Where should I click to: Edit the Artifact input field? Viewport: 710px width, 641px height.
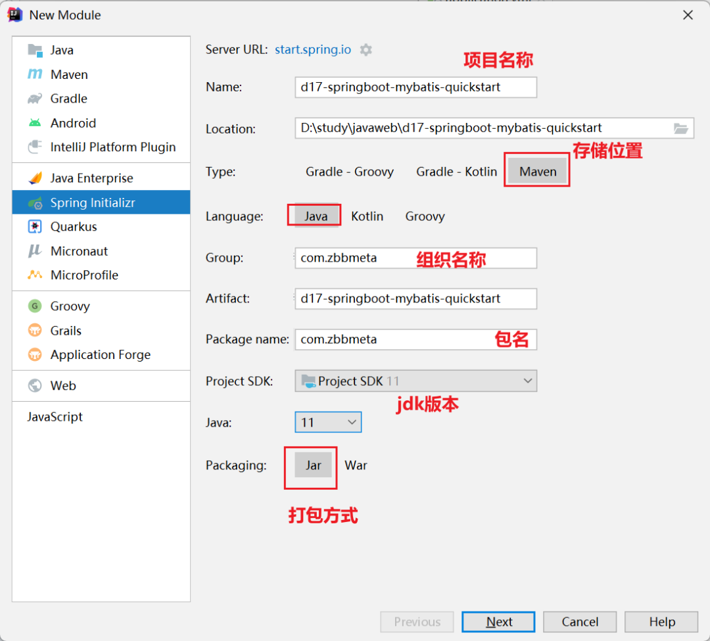point(415,298)
